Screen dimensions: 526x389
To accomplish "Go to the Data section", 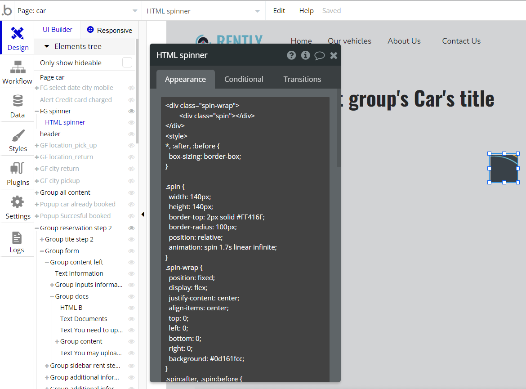I will (x=18, y=106).
